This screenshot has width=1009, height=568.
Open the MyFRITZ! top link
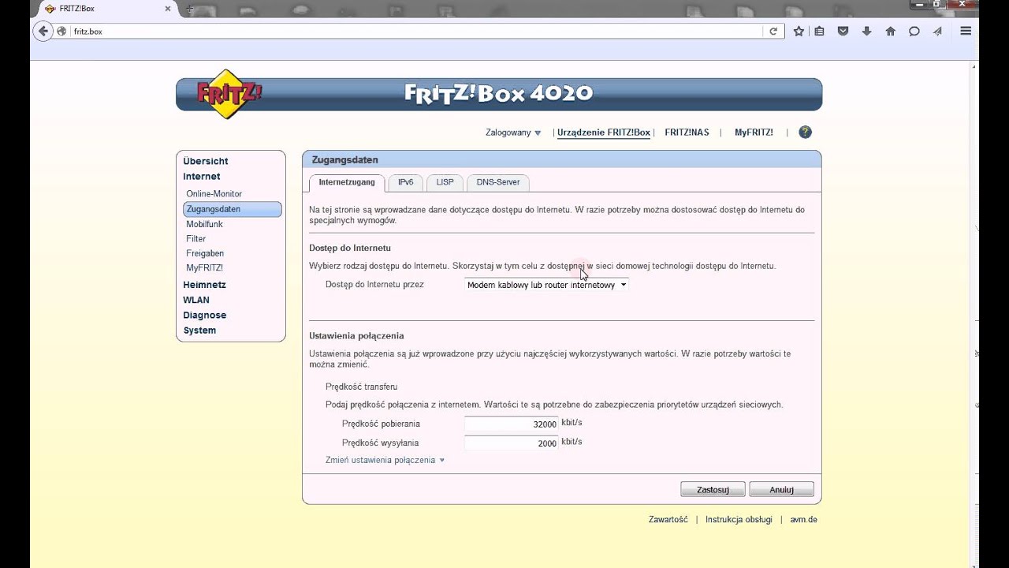[x=754, y=133]
